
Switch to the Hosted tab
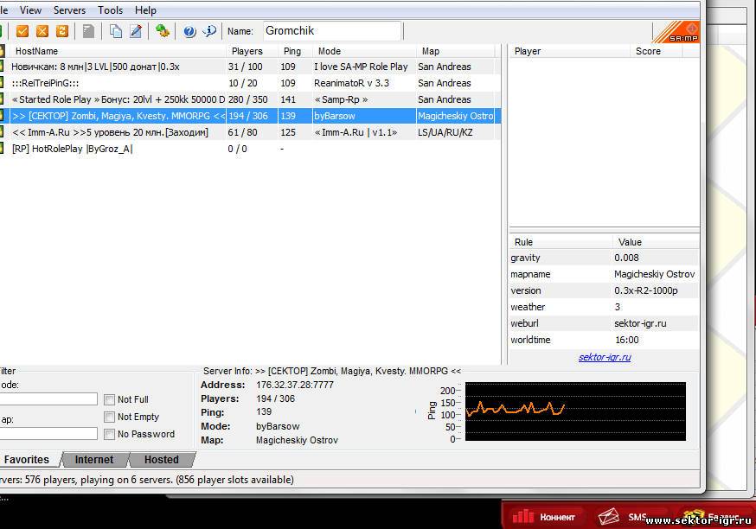tap(162, 460)
